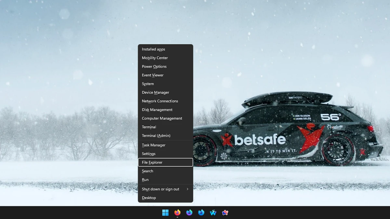
Task: Launch Firefox Nightly purple icon
Action: 189,213
